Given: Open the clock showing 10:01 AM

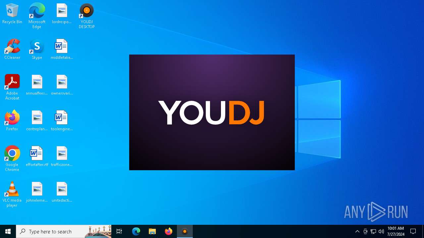Looking at the screenshot, I should 396,231.
